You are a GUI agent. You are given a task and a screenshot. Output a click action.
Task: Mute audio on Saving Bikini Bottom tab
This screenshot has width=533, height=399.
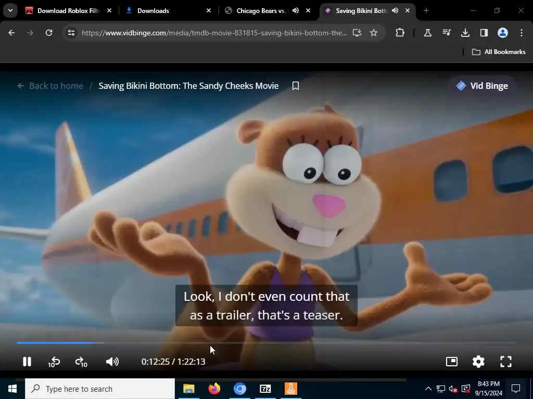pyautogui.click(x=395, y=10)
